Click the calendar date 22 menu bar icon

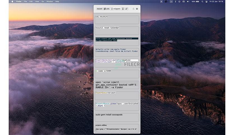coord(171,1)
